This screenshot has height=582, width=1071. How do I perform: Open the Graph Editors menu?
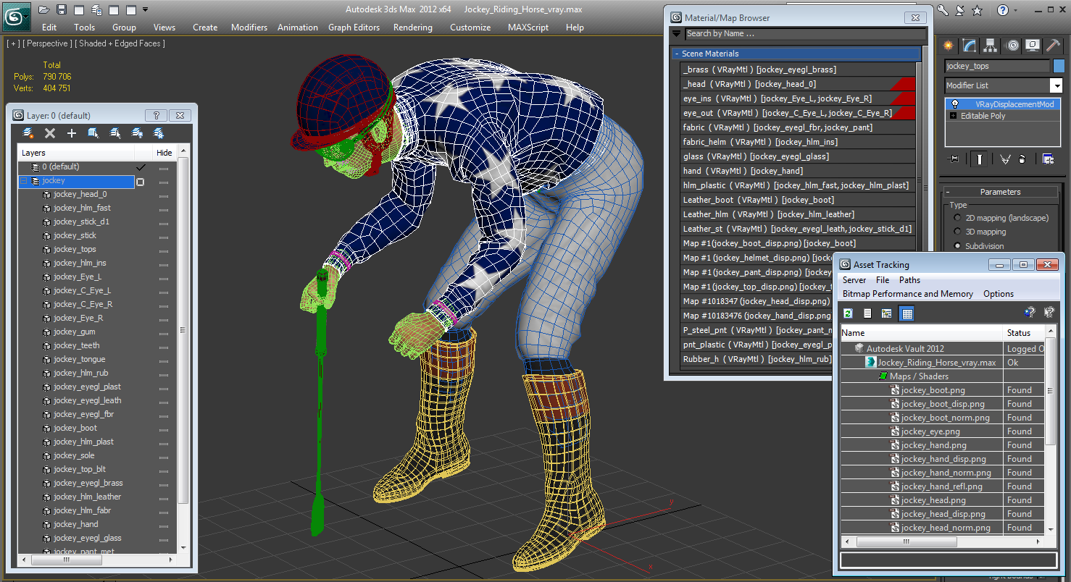354,28
